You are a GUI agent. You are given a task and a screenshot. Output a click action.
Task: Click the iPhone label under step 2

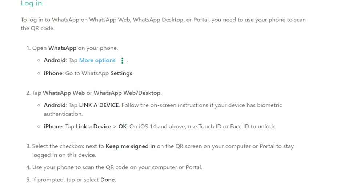[53, 126]
